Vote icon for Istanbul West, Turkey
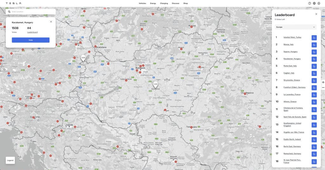Viewport: 325px width, 170px height. point(314,38)
